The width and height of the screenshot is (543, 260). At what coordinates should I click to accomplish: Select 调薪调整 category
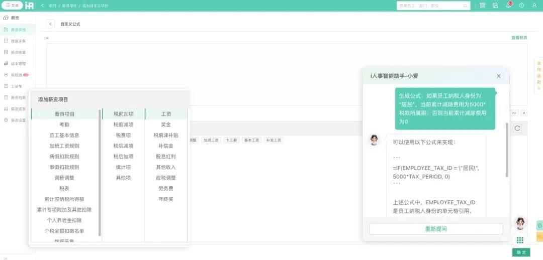click(65, 178)
